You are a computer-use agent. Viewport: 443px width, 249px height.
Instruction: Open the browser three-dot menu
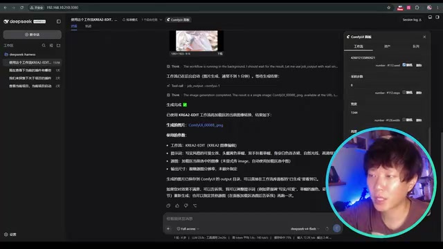pos(437,8)
